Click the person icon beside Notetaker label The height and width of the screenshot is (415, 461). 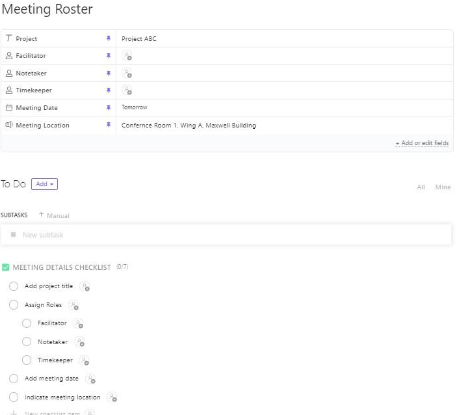click(9, 73)
